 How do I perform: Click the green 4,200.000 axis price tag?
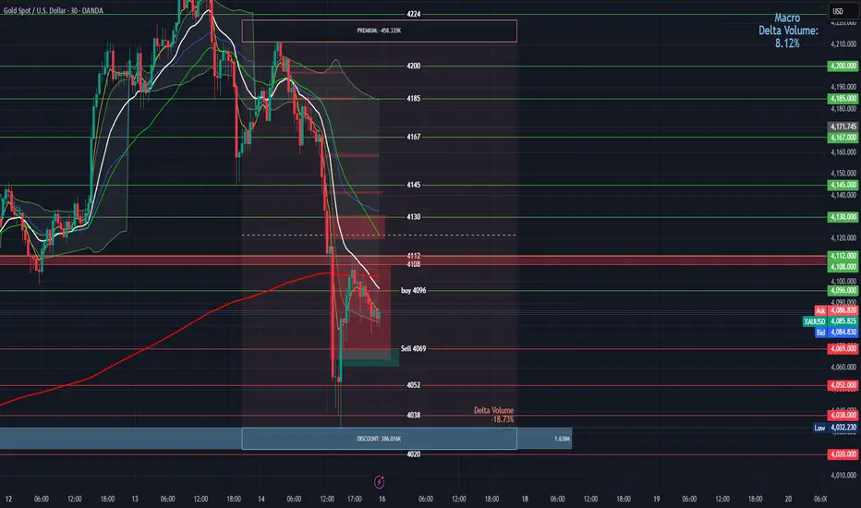[x=843, y=66]
